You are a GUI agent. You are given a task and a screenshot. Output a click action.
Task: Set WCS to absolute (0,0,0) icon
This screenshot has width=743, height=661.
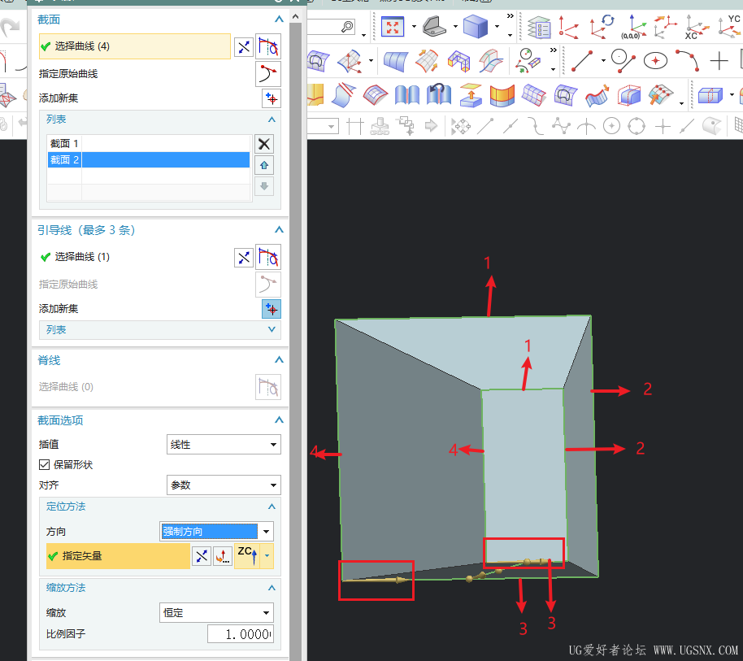pyautogui.click(x=633, y=27)
